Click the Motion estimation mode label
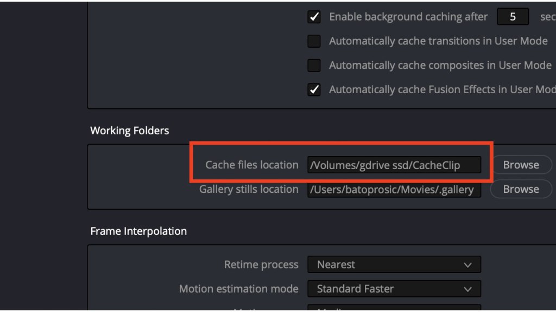The image size is (556, 312). tap(238, 289)
